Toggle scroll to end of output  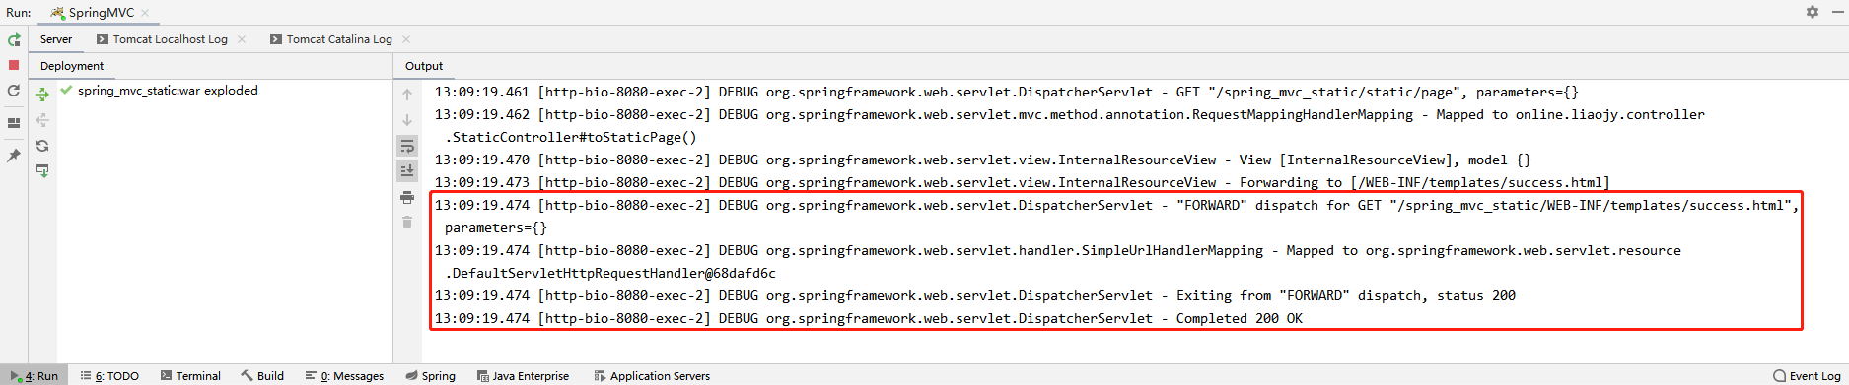click(407, 171)
